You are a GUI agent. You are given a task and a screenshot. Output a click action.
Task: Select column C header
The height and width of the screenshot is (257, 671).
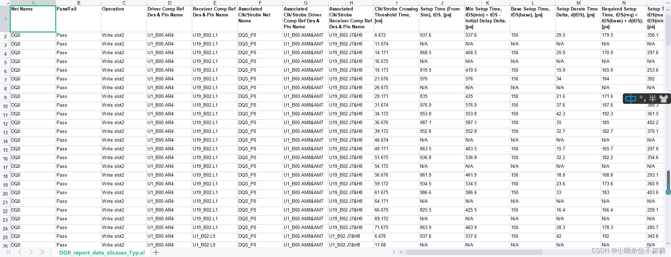pyautogui.click(x=124, y=2)
